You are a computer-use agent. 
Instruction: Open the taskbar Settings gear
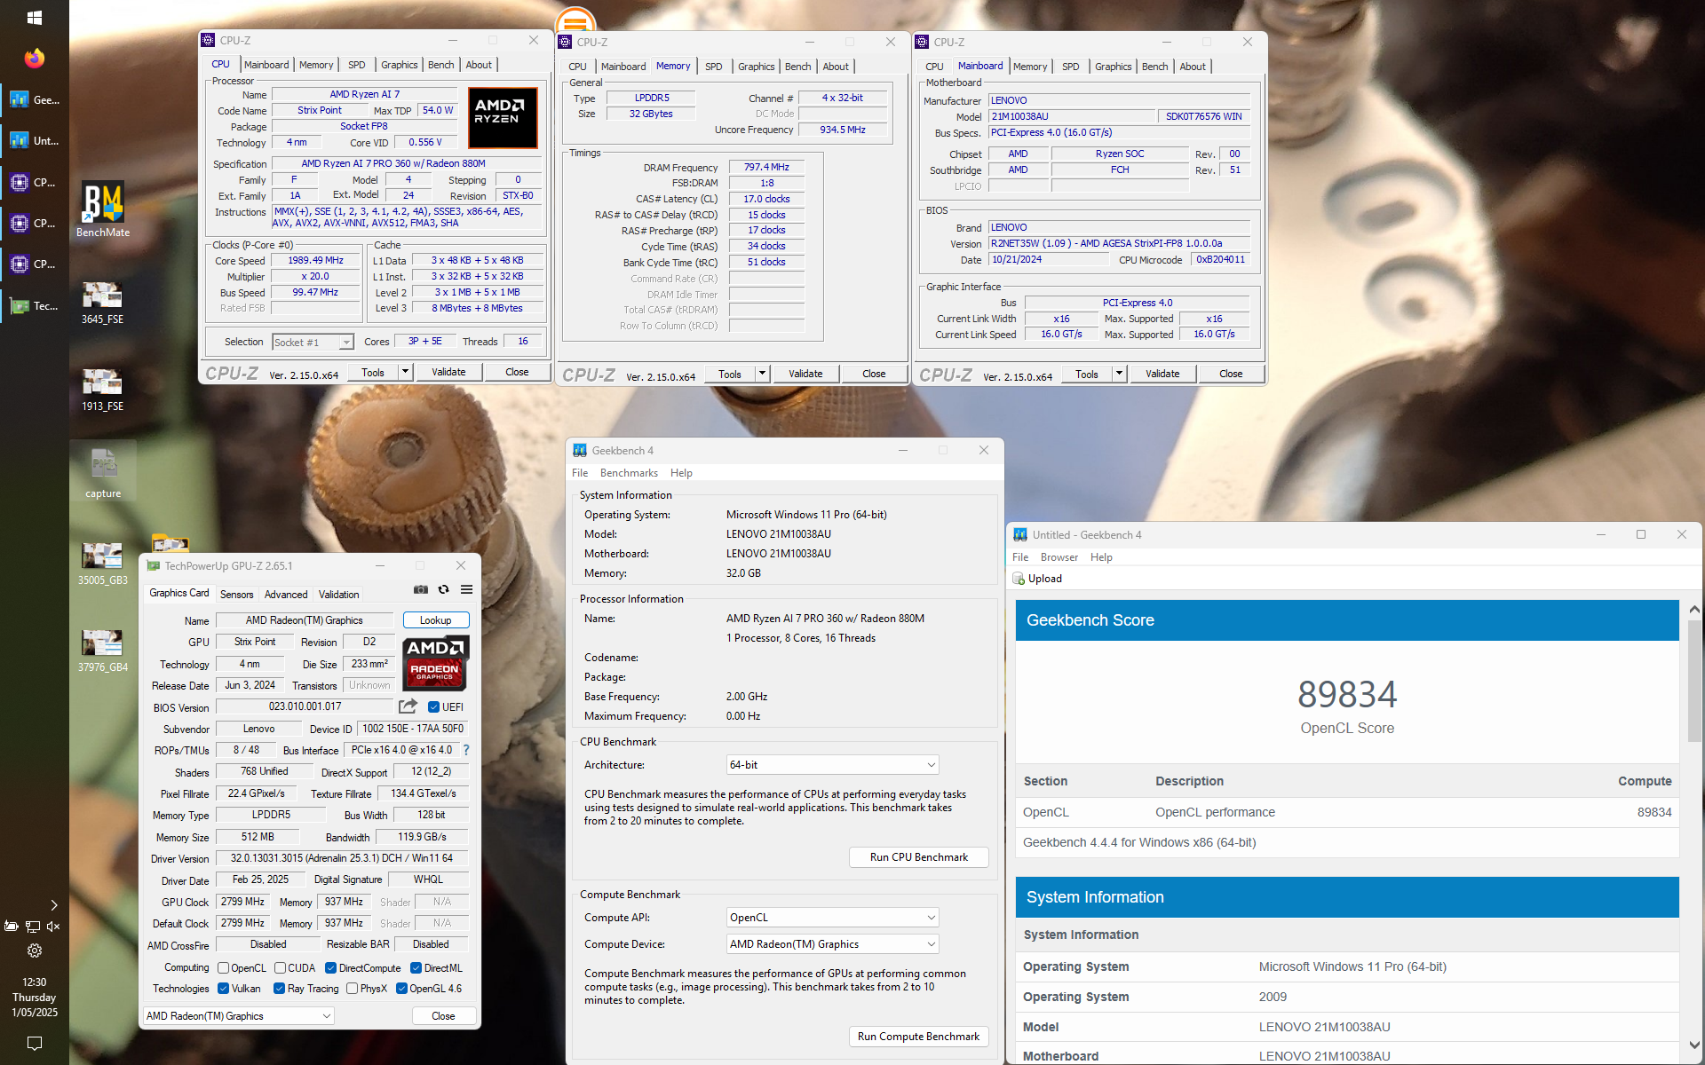tap(34, 951)
